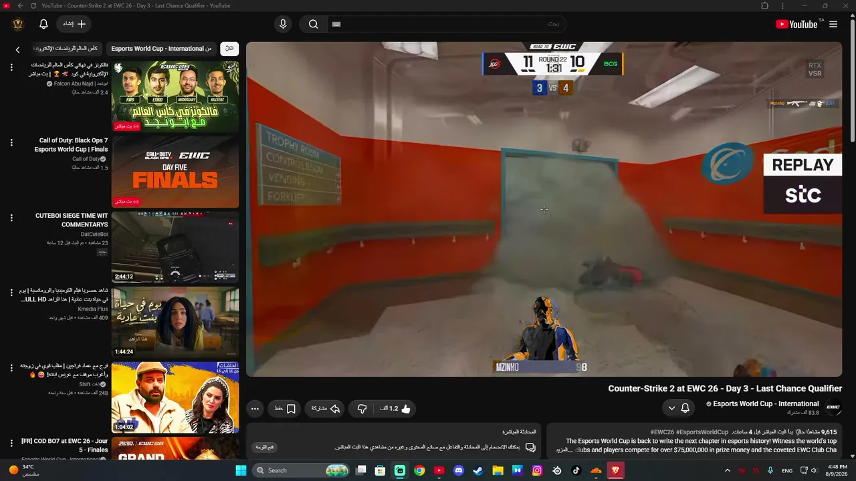This screenshot has height=481, width=856.
Task: Open Call of Duty: Black Ops 7 Finals title
Action: tap(72, 145)
